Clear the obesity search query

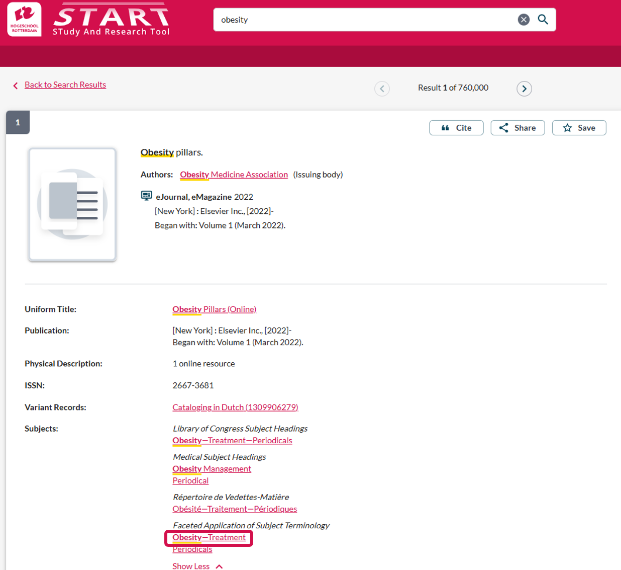[x=524, y=20]
